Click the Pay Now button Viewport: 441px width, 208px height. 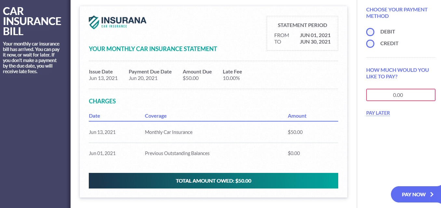[416, 194]
